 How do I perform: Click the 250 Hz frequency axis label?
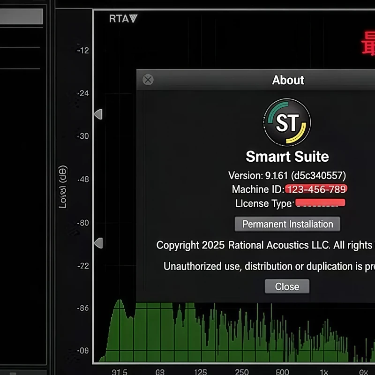[x=242, y=372]
